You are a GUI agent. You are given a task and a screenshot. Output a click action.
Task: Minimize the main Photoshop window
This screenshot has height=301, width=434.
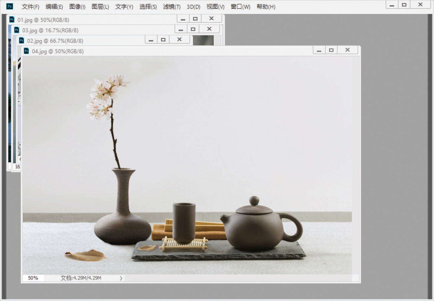click(x=392, y=5)
